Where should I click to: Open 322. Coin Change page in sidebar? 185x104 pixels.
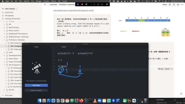click(16, 77)
